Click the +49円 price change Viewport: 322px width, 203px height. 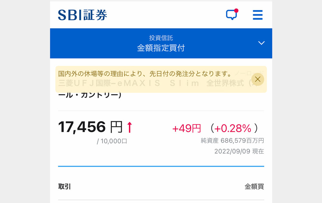pyautogui.click(x=186, y=129)
